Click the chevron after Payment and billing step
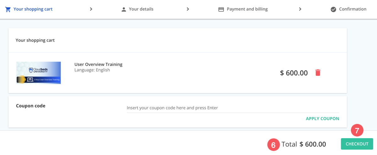This screenshot has height=155, width=377. point(300,9)
